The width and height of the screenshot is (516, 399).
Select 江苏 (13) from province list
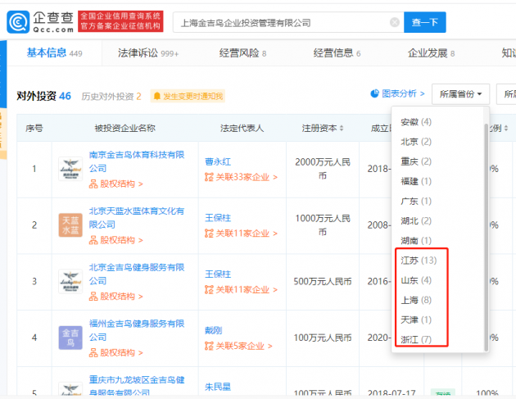418,261
